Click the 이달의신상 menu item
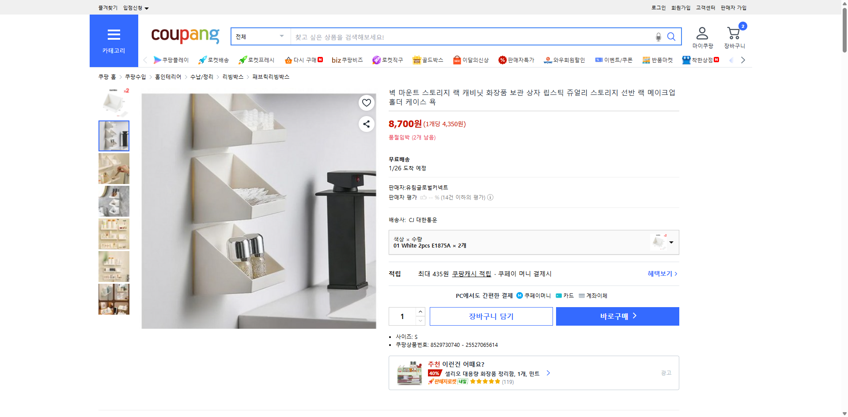Screen dimensions: 848x417 coord(471,60)
